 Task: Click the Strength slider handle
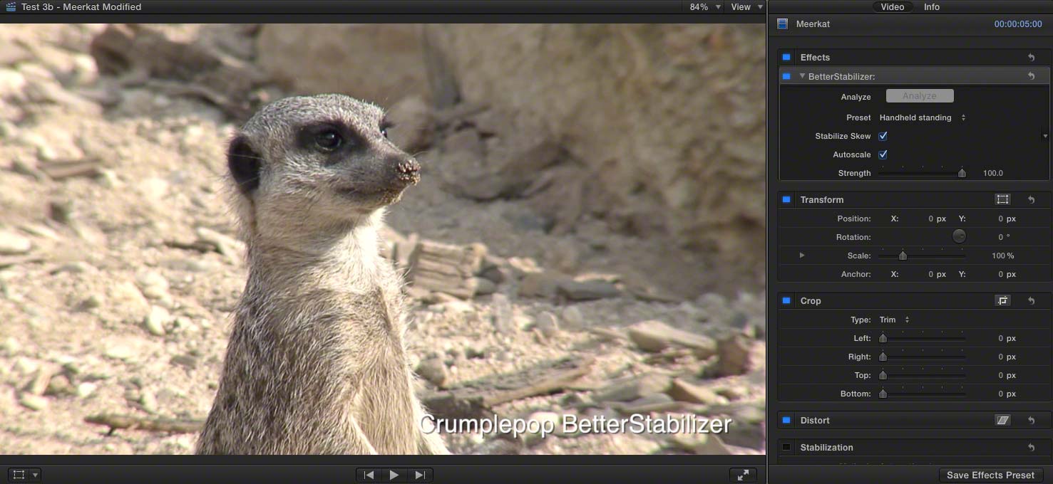point(962,173)
